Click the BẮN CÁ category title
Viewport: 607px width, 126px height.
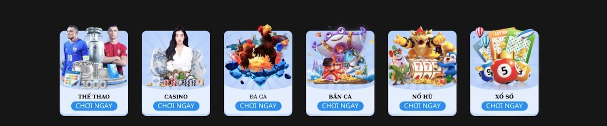pyautogui.click(x=340, y=96)
